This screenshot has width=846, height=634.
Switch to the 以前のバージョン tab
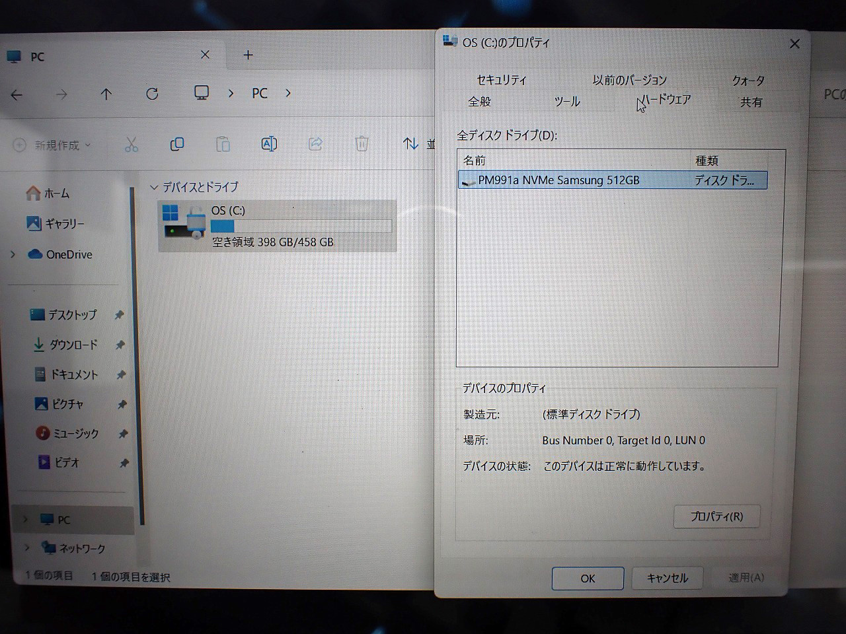coord(629,80)
